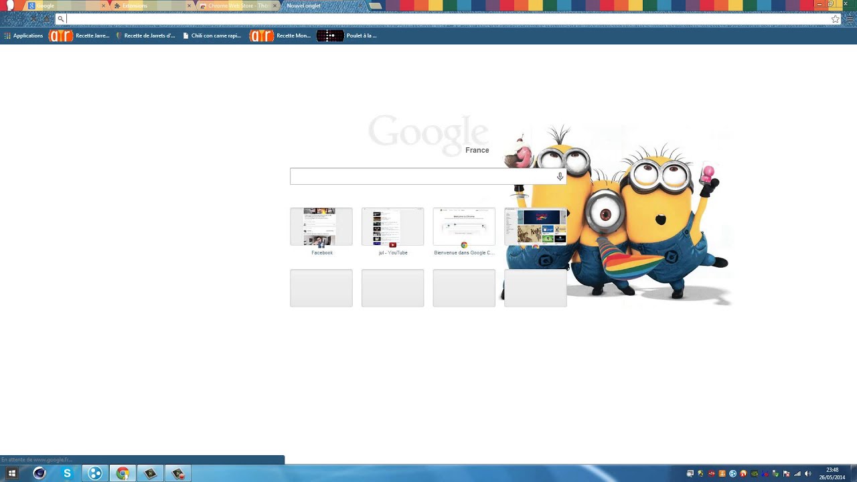Open the 'Recette Jarre...' bookmark
857x482 pixels.
pos(79,35)
